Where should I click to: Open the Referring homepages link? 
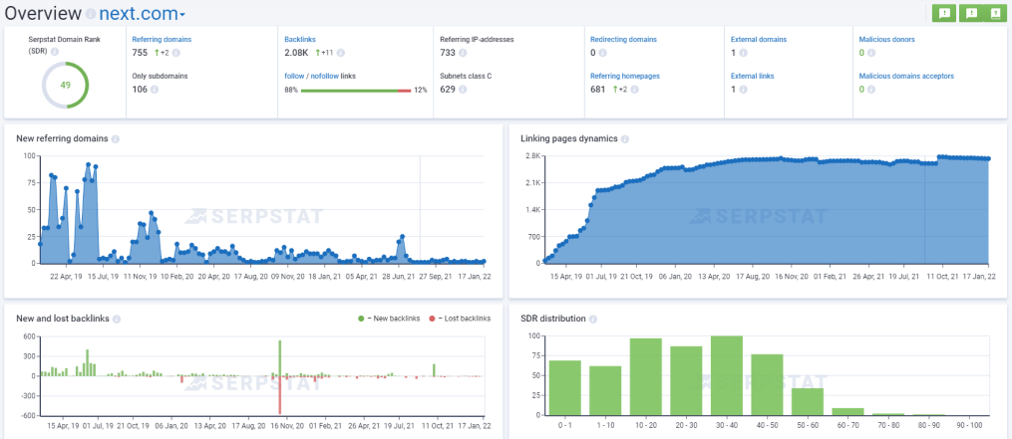coord(625,76)
